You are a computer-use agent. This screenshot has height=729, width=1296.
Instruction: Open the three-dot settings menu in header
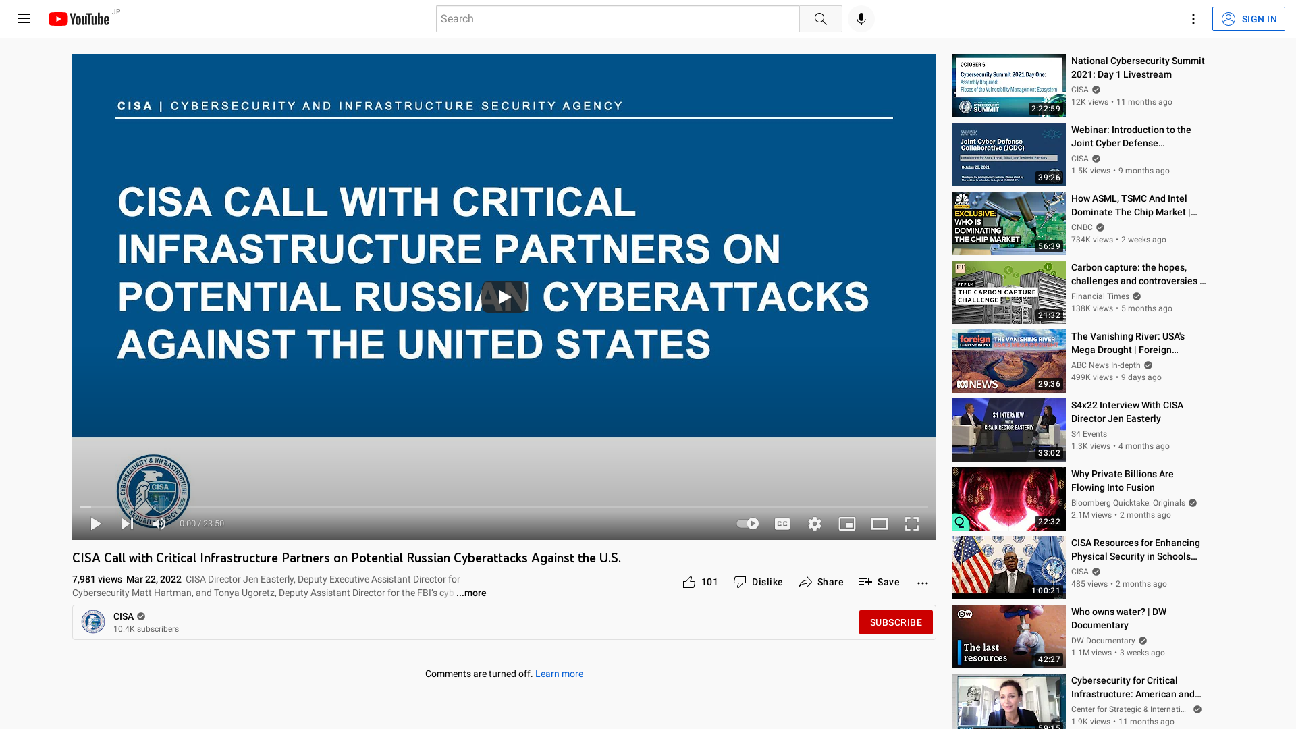pyautogui.click(x=1193, y=19)
